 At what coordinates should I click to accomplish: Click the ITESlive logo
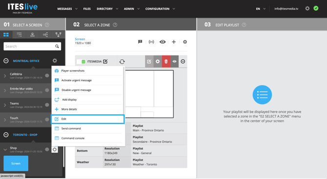(22, 8)
